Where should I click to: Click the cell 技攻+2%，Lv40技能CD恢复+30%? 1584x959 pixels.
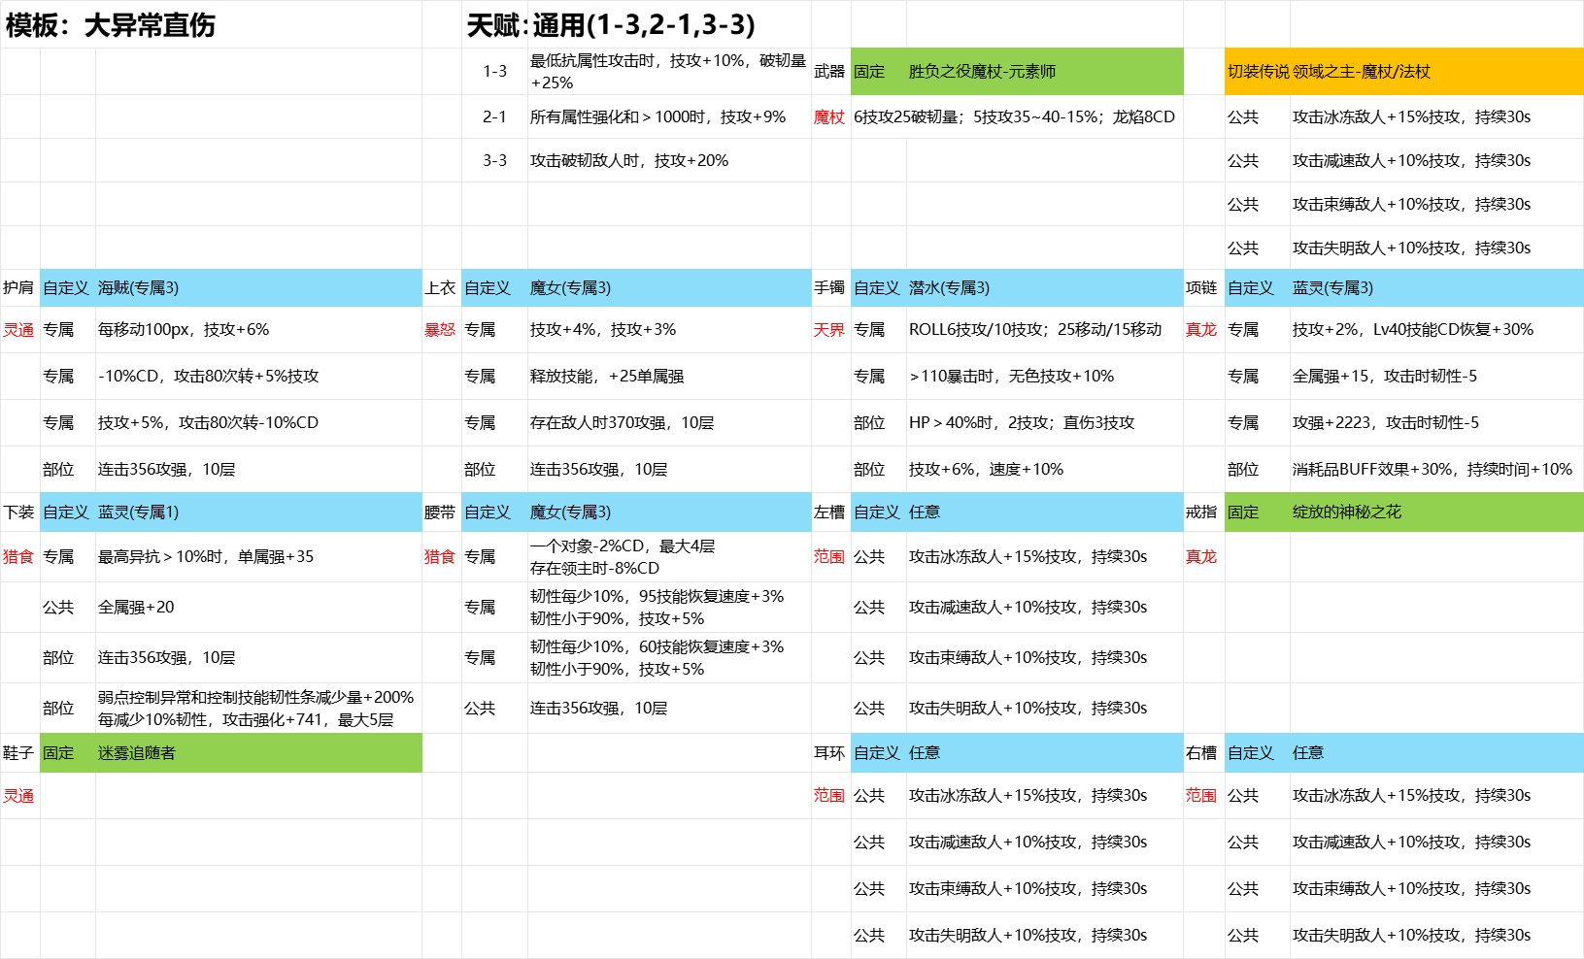(1437, 330)
